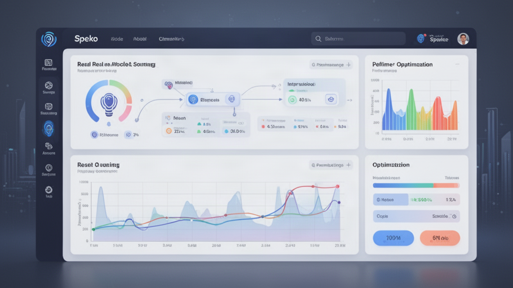Click the lightbulb gauge icon
Image resolution: width=513 pixels, height=288 pixels.
[109, 104]
